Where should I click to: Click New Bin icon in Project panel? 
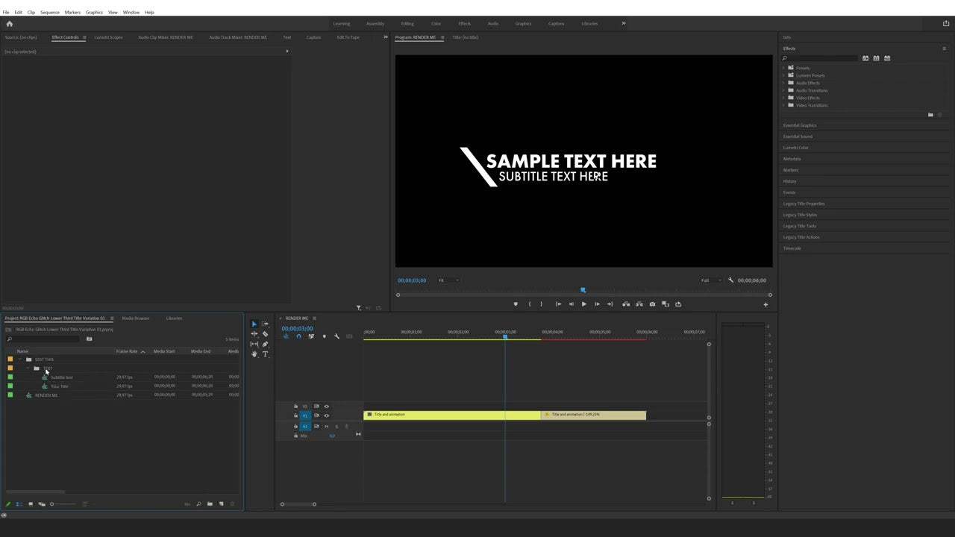point(210,504)
